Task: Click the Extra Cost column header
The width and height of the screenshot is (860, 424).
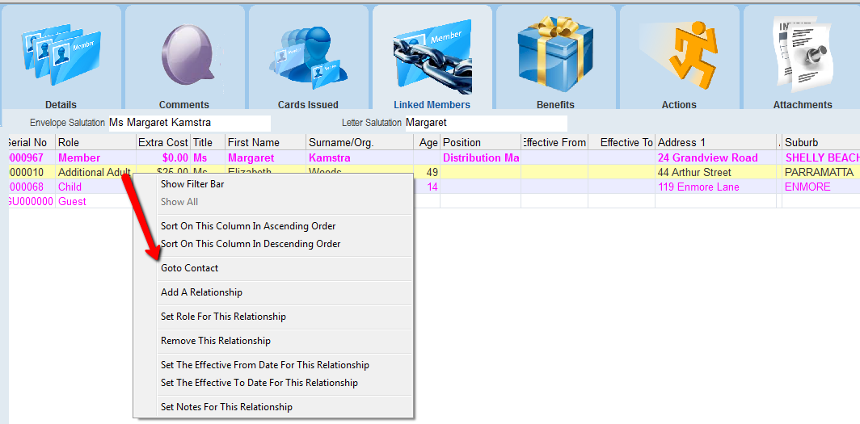Action: pyautogui.click(x=163, y=142)
